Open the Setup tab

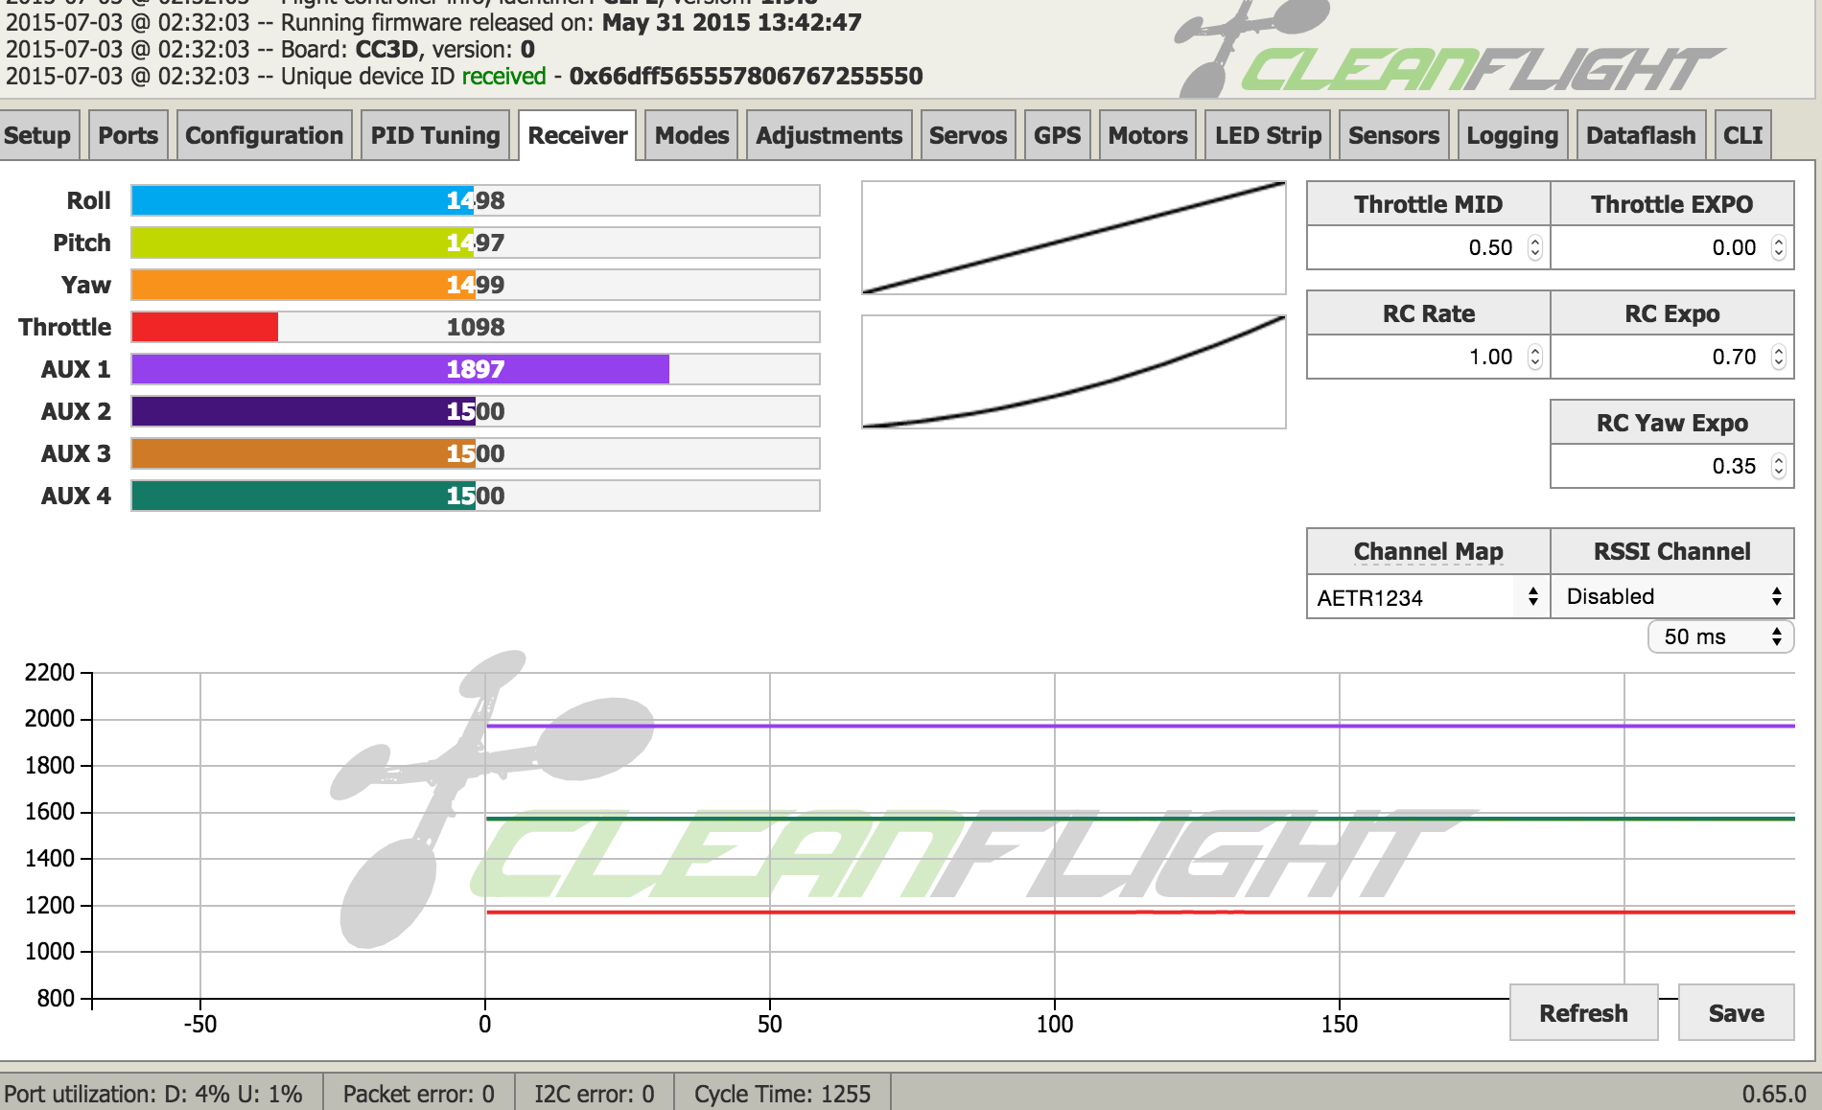pos(38,135)
